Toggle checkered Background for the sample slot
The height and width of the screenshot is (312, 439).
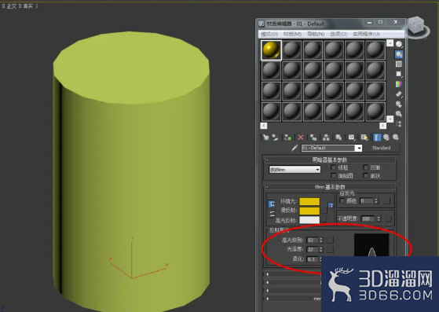point(399,64)
